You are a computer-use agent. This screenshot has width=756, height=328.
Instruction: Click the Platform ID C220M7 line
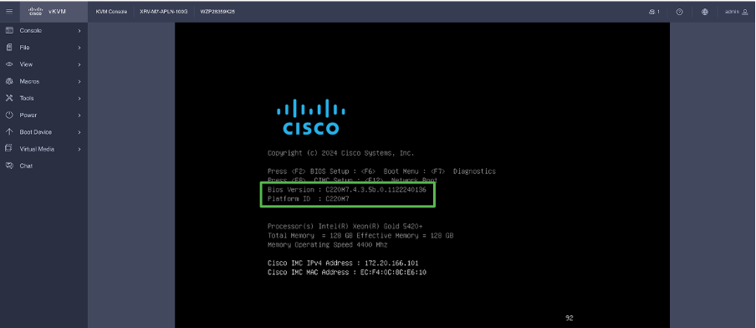[x=309, y=199]
